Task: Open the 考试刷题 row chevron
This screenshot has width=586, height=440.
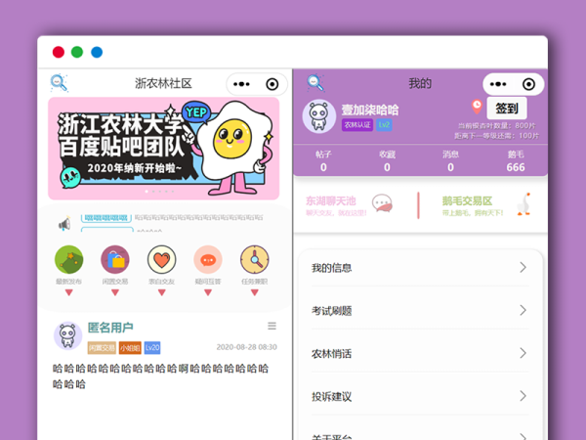Action: point(523,310)
